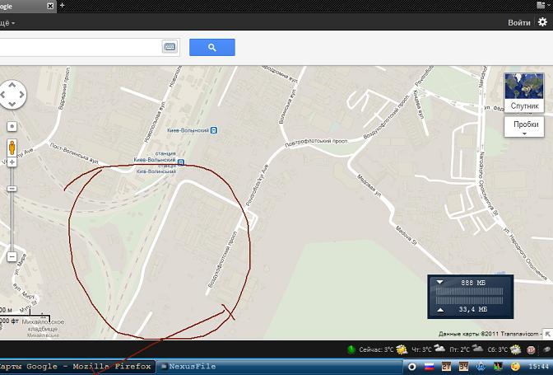Click the cloud icon beside Чт
This screenshot has height=375, width=553.
[x=439, y=348]
